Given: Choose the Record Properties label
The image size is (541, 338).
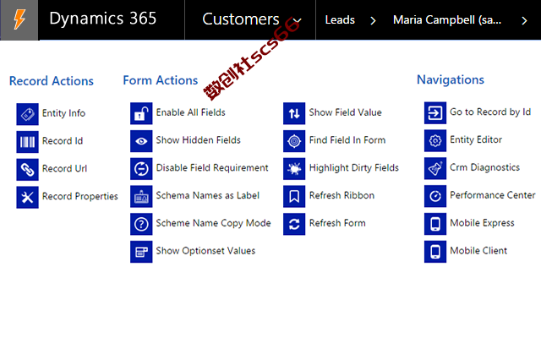Looking at the screenshot, I should (80, 196).
